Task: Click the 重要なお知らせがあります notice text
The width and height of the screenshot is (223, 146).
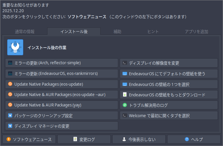Action: point(26,5)
